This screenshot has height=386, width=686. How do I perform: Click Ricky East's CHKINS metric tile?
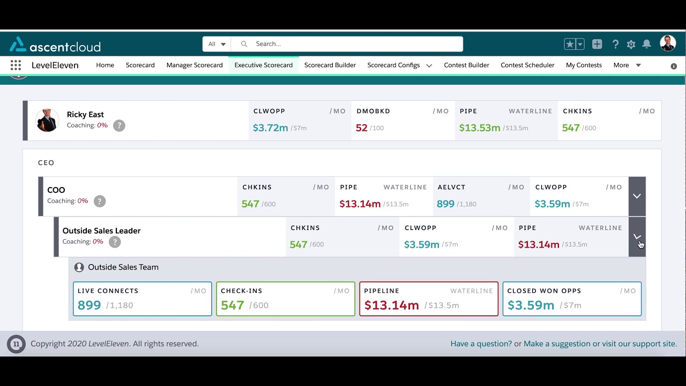[x=609, y=121]
